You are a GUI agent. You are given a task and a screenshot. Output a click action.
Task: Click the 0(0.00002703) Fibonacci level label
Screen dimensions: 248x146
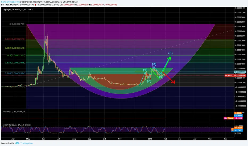tap(17, 24)
